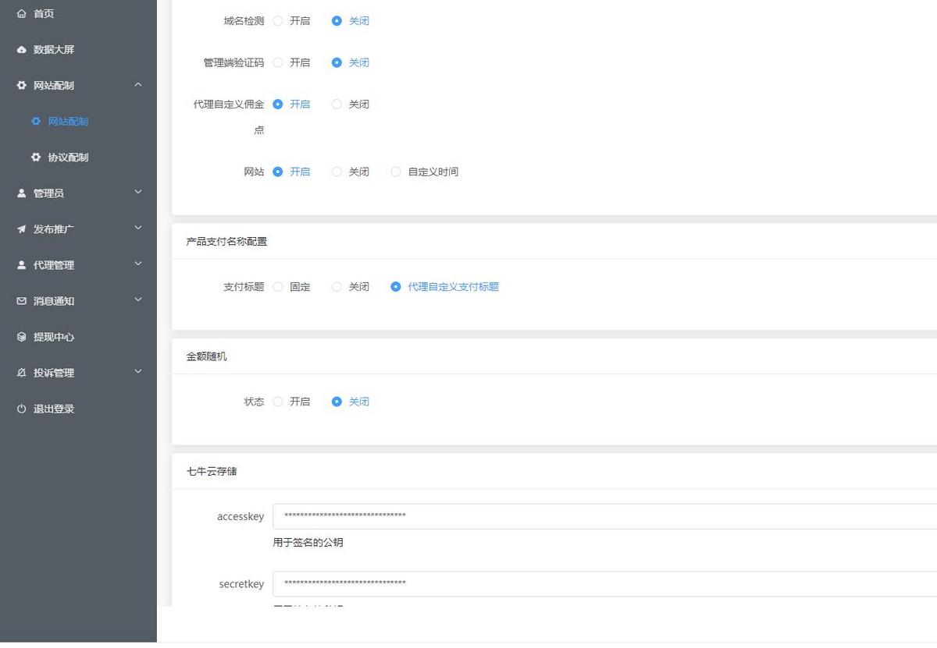Image resolution: width=937 pixels, height=648 pixels.
Task: Select 开启 for 代理自定义佣金点
Action: pos(278,104)
